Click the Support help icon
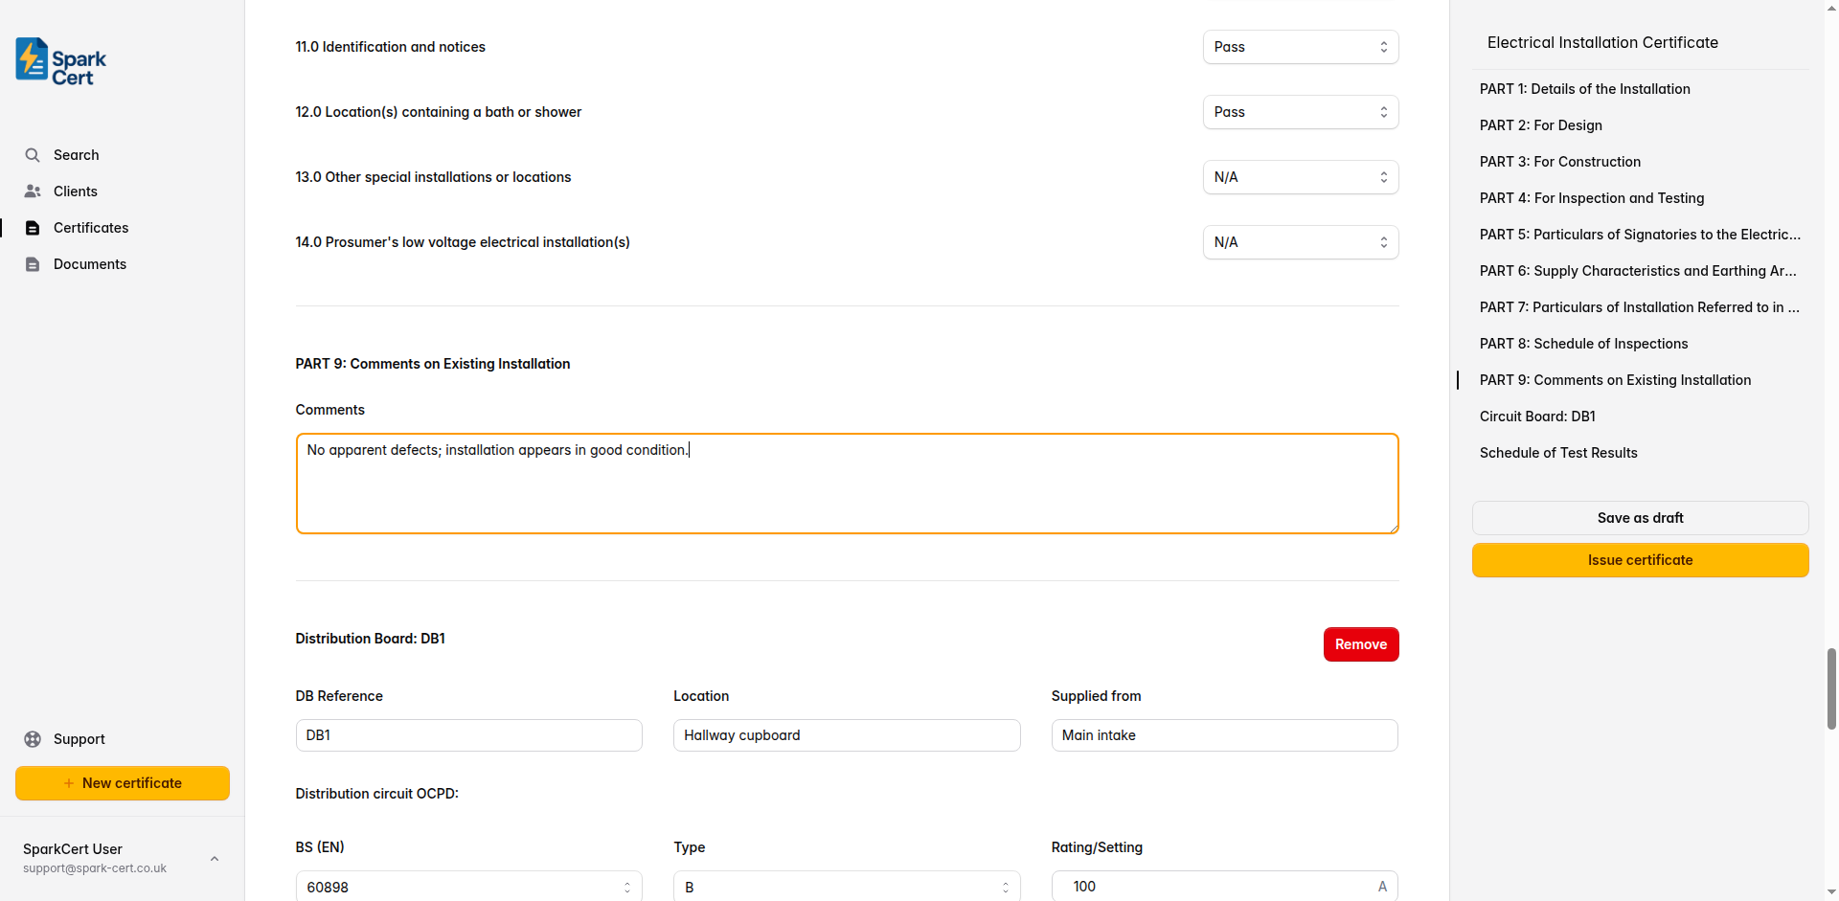1839x901 pixels. (33, 738)
